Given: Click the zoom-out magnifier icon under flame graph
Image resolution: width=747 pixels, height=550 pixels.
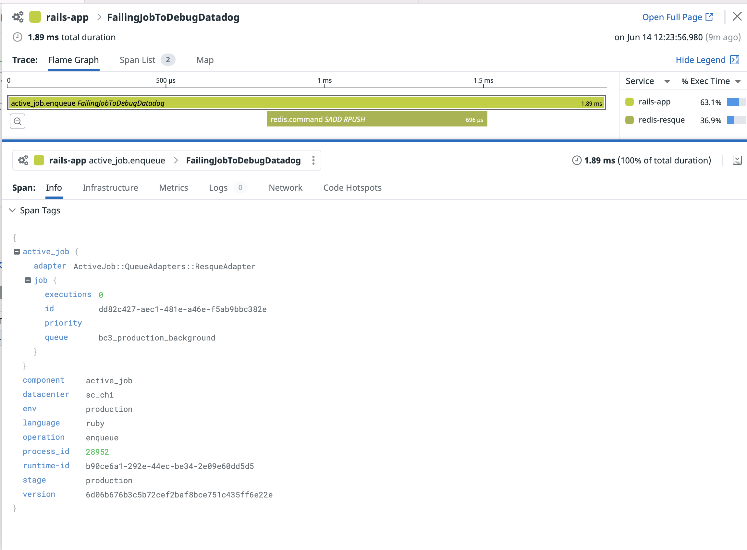Looking at the screenshot, I should (17, 121).
